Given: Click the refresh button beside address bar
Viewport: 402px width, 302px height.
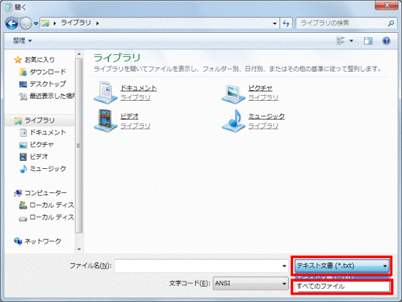Looking at the screenshot, I should click(286, 23).
